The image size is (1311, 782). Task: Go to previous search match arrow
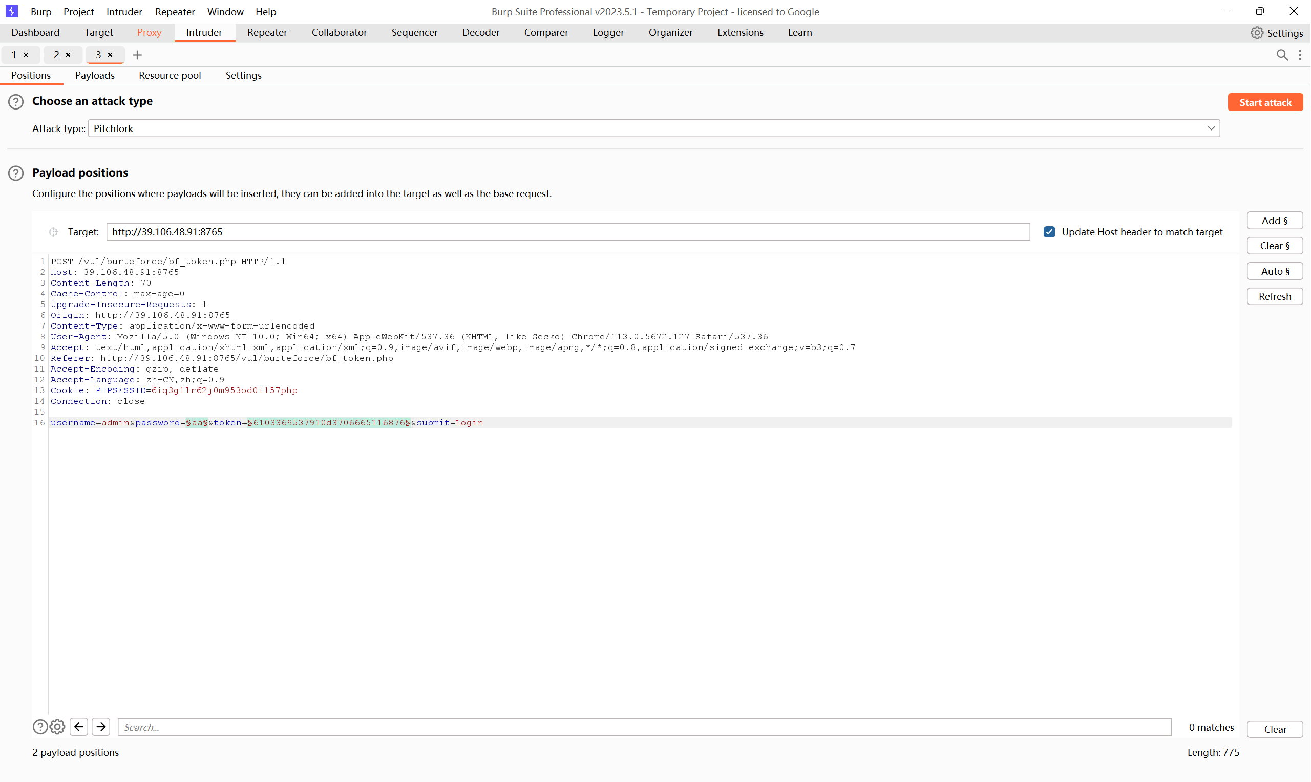(78, 727)
